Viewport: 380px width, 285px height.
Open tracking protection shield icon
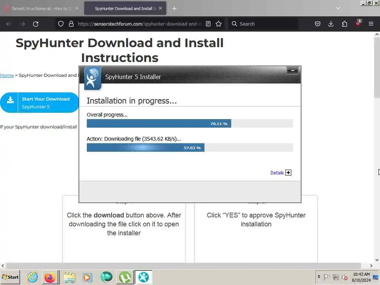pos(61,24)
